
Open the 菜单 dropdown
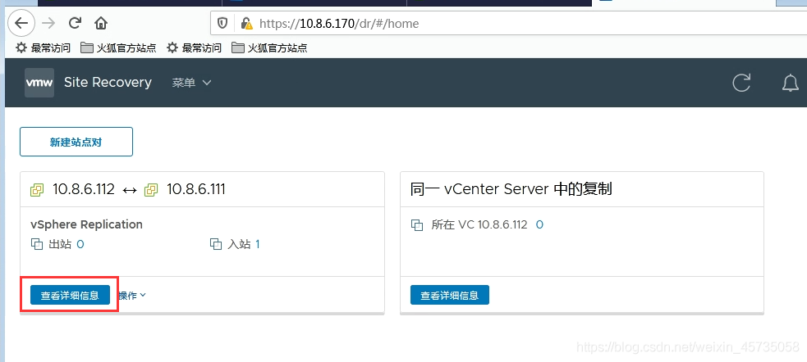[191, 83]
